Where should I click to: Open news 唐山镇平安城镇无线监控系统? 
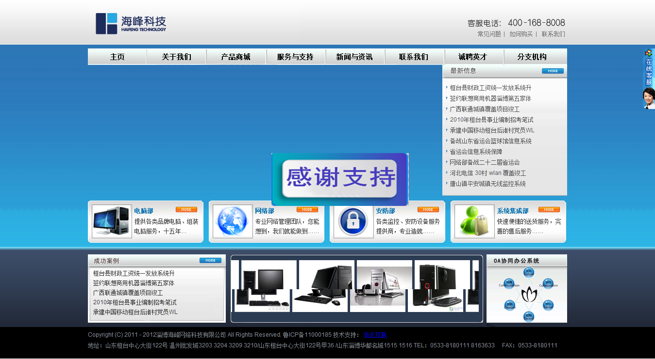tap(487, 184)
